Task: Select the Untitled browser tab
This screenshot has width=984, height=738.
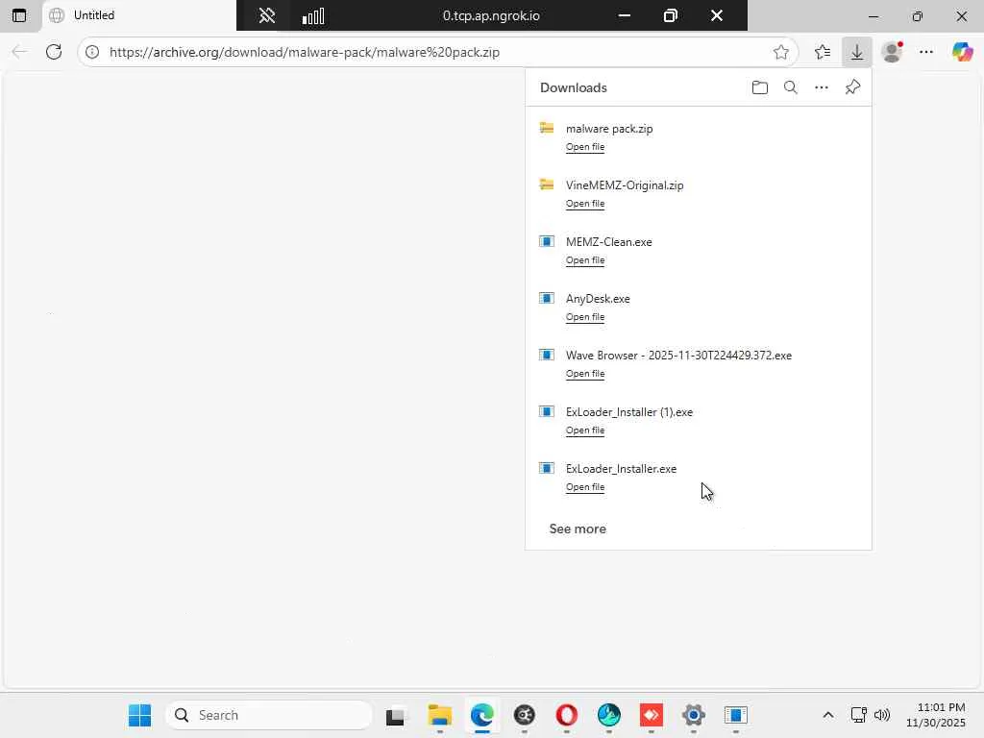Action: pyautogui.click(x=139, y=15)
